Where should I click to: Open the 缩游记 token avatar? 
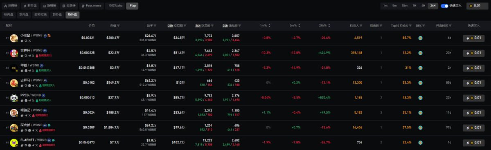pyautogui.click(x=14, y=112)
